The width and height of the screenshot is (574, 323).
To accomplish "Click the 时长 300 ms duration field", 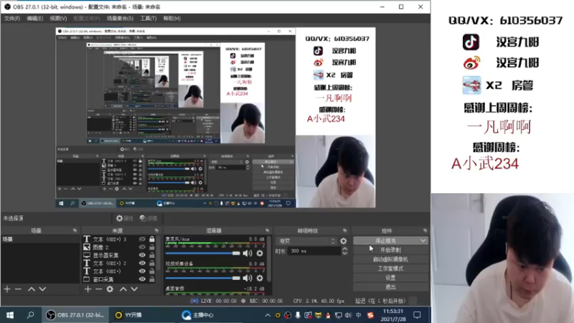I will point(314,251).
